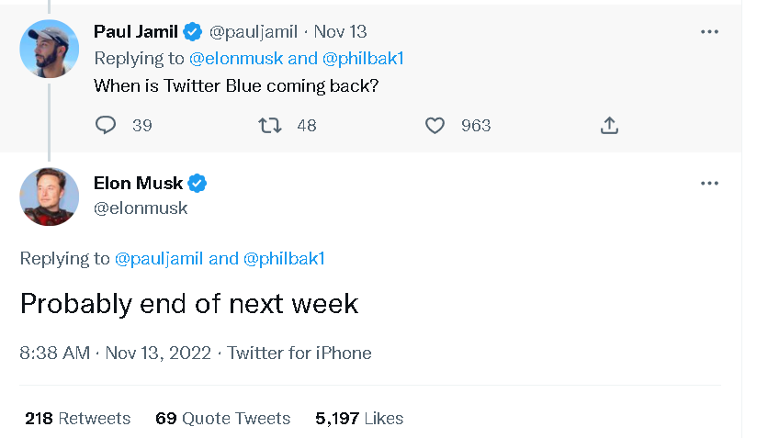The width and height of the screenshot is (768, 438).
Task: Open the @elonmusk handle under Elon Musk's name
Action: click(141, 208)
